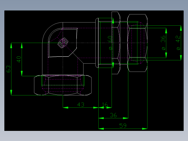Select the 59 horizontal dimension value
The height and width of the screenshot is (141, 188).
coord(123,126)
